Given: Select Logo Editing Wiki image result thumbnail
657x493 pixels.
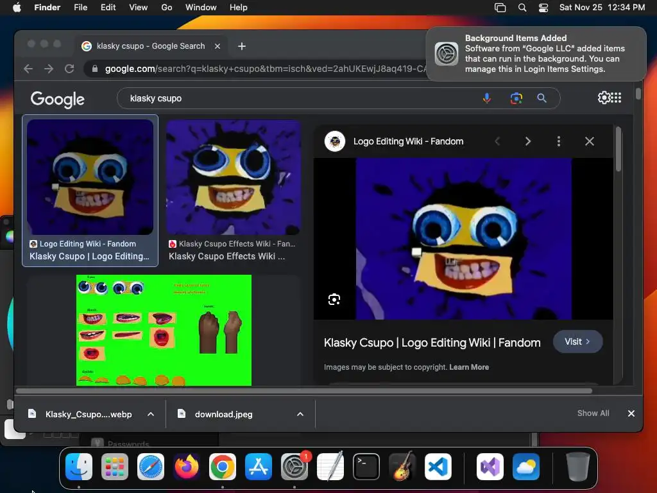Looking at the screenshot, I should pos(90,177).
